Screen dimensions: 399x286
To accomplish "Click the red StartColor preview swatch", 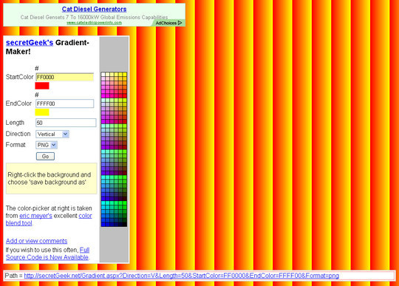I will (42, 86).
